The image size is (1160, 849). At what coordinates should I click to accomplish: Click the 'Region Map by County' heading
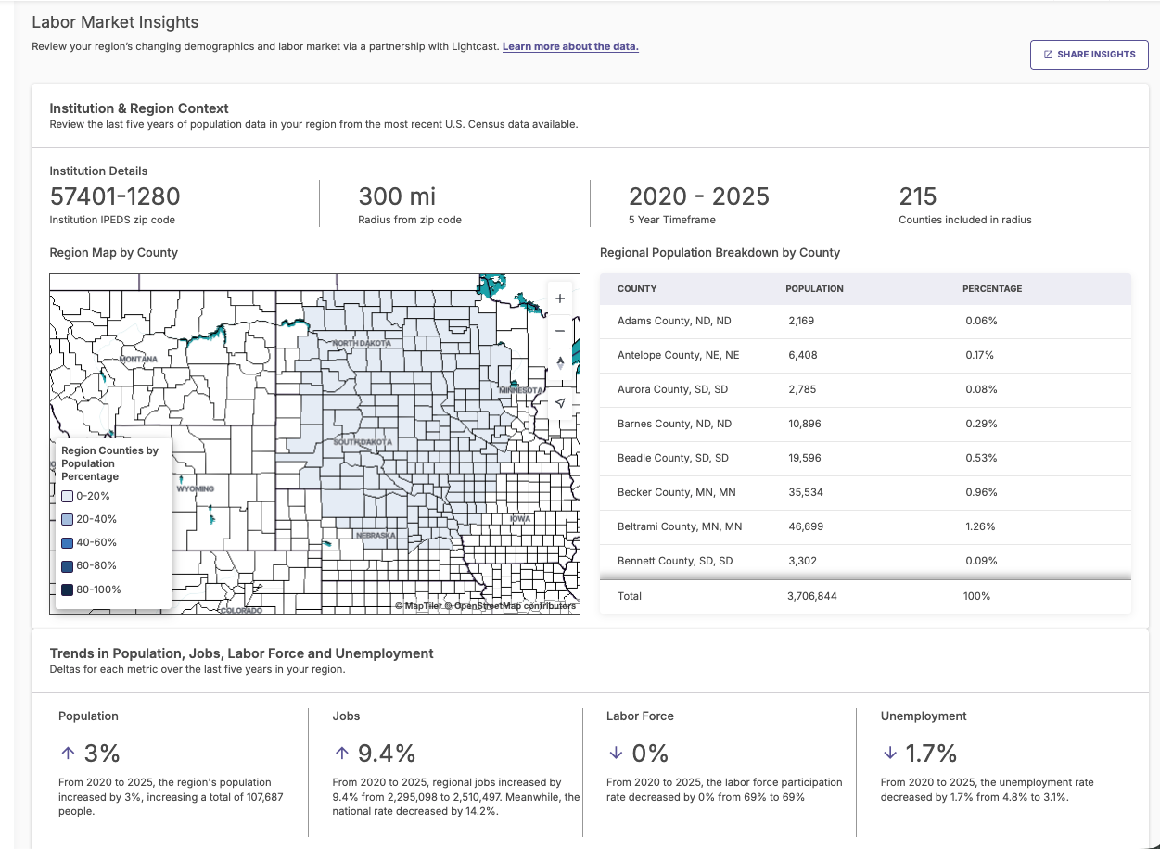pyautogui.click(x=113, y=252)
